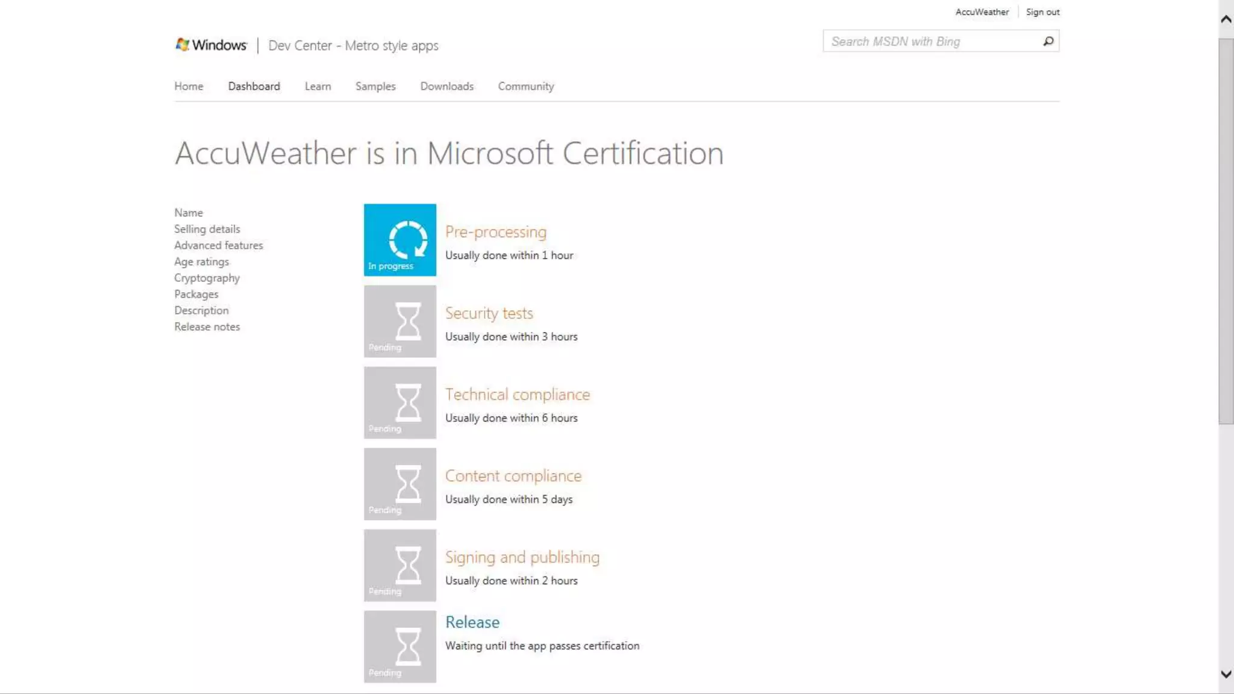Open the Release notes link

207,327
